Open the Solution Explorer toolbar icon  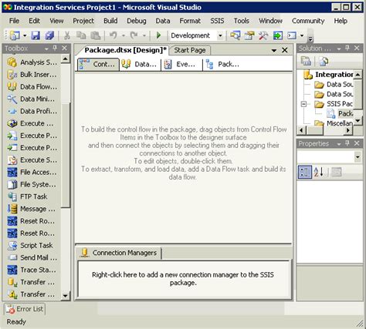click(236, 35)
